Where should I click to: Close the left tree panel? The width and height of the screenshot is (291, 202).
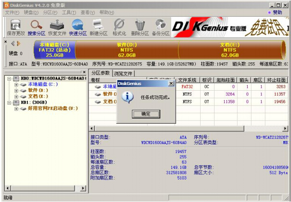[84, 72]
